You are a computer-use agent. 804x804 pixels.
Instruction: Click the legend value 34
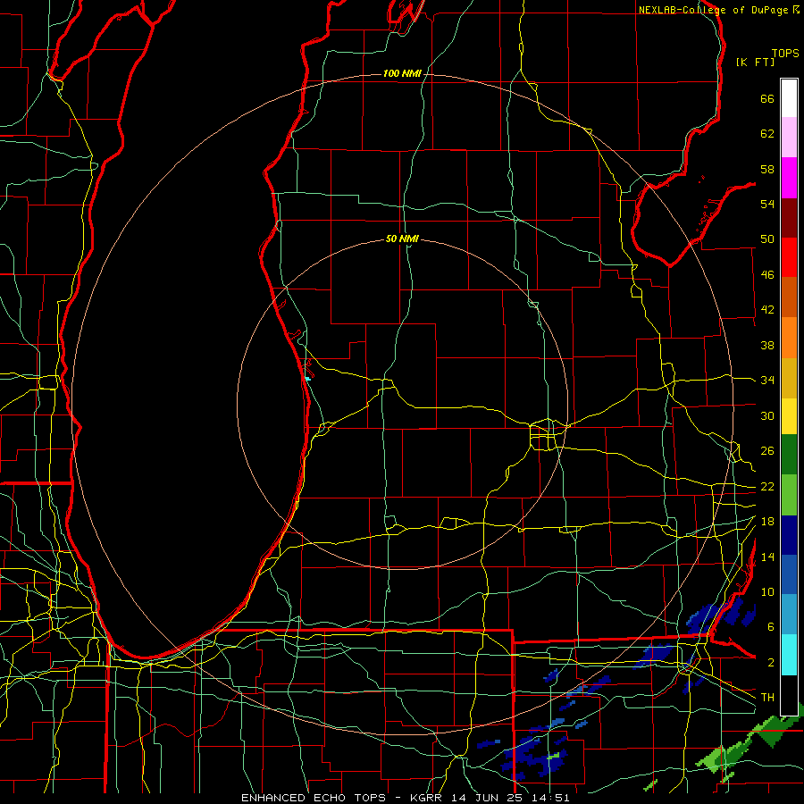[767, 381]
